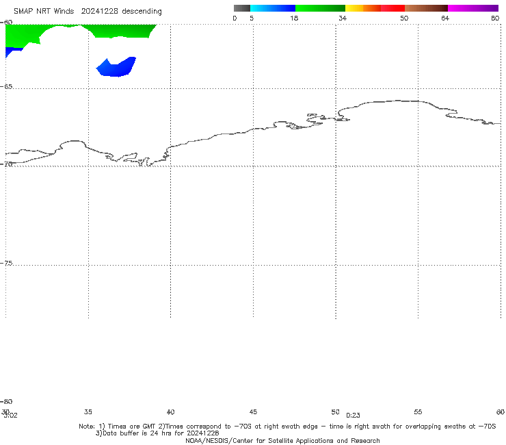The height and width of the screenshot is (445, 506).
Task: Click the 40 longitude axis label
Action: tap(170, 412)
